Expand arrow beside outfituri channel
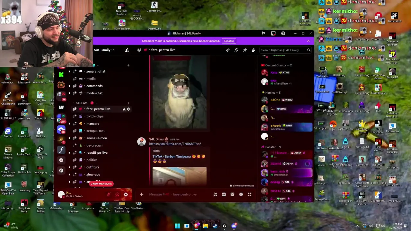This screenshot has width=411, height=231. (x=69, y=167)
